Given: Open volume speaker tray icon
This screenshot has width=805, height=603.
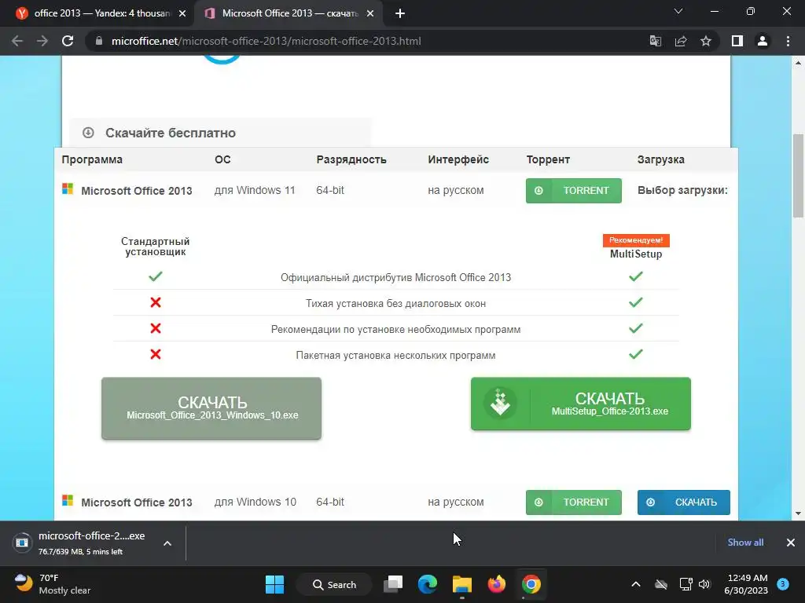Looking at the screenshot, I should pyautogui.click(x=704, y=584).
